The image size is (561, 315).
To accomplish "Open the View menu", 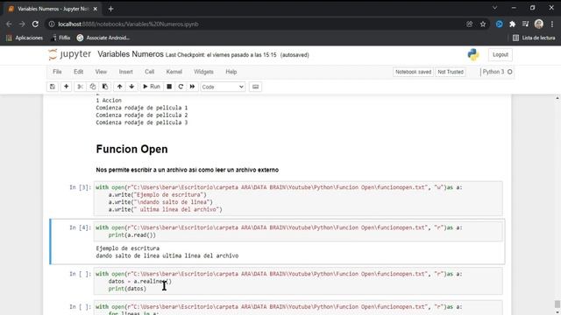I will click(101, 72).
